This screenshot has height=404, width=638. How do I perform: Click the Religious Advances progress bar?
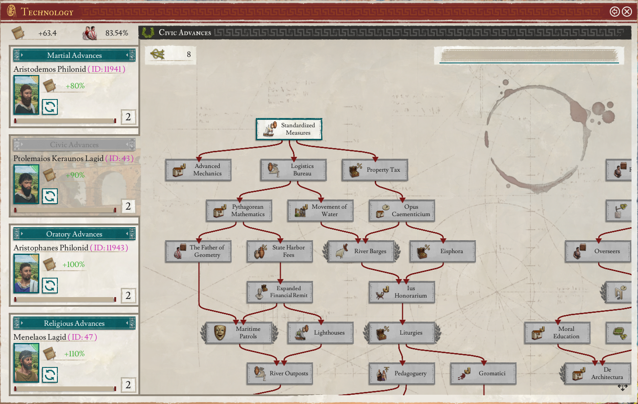point(65,389)
